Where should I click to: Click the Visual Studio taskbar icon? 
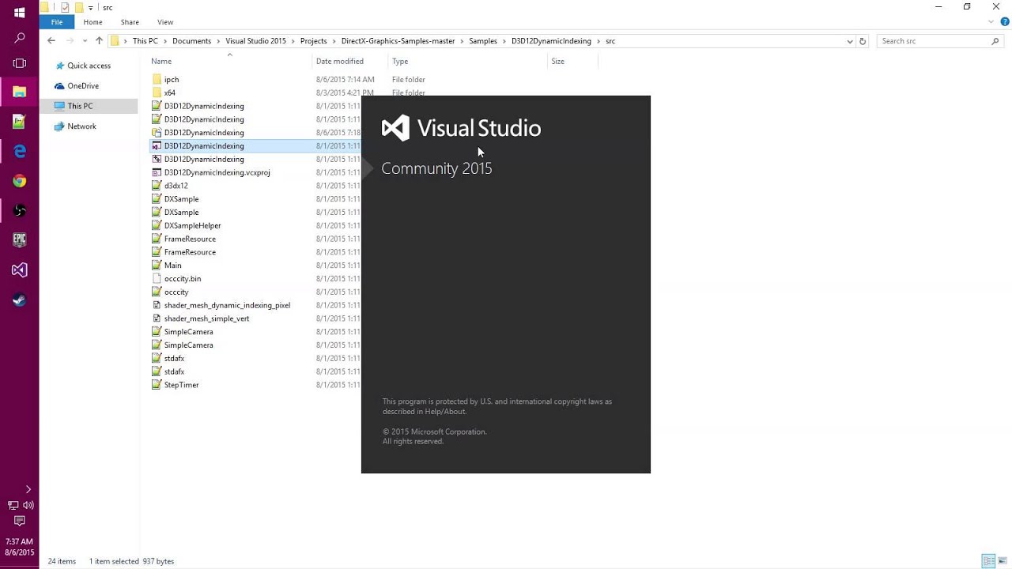[20, 270]
